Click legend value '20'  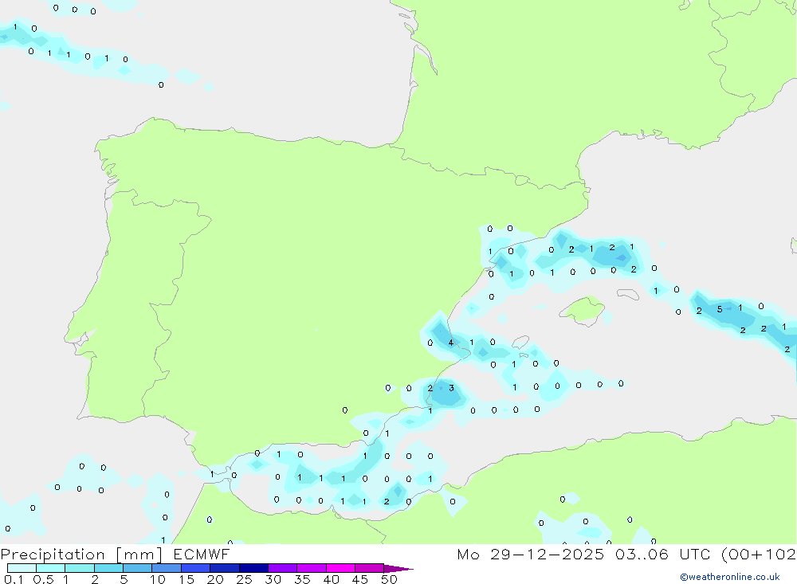point(215,579)
